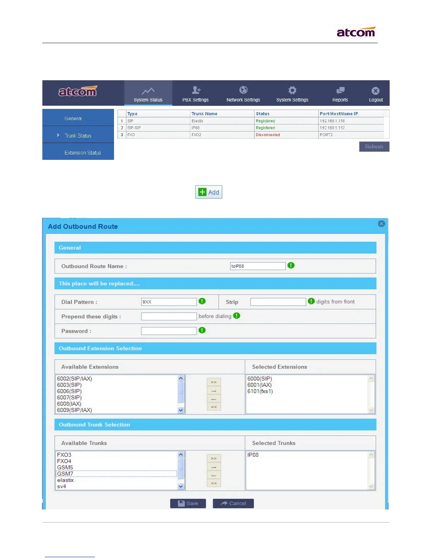Click Available Extensions scrollbar down arrow
Image resolution: width=432 pixels, height=560 pixels.
tap(181, 410)
